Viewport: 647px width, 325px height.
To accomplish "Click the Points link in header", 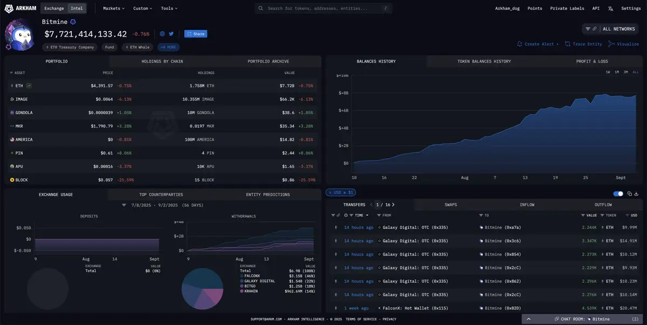I will tap(535, 9).
